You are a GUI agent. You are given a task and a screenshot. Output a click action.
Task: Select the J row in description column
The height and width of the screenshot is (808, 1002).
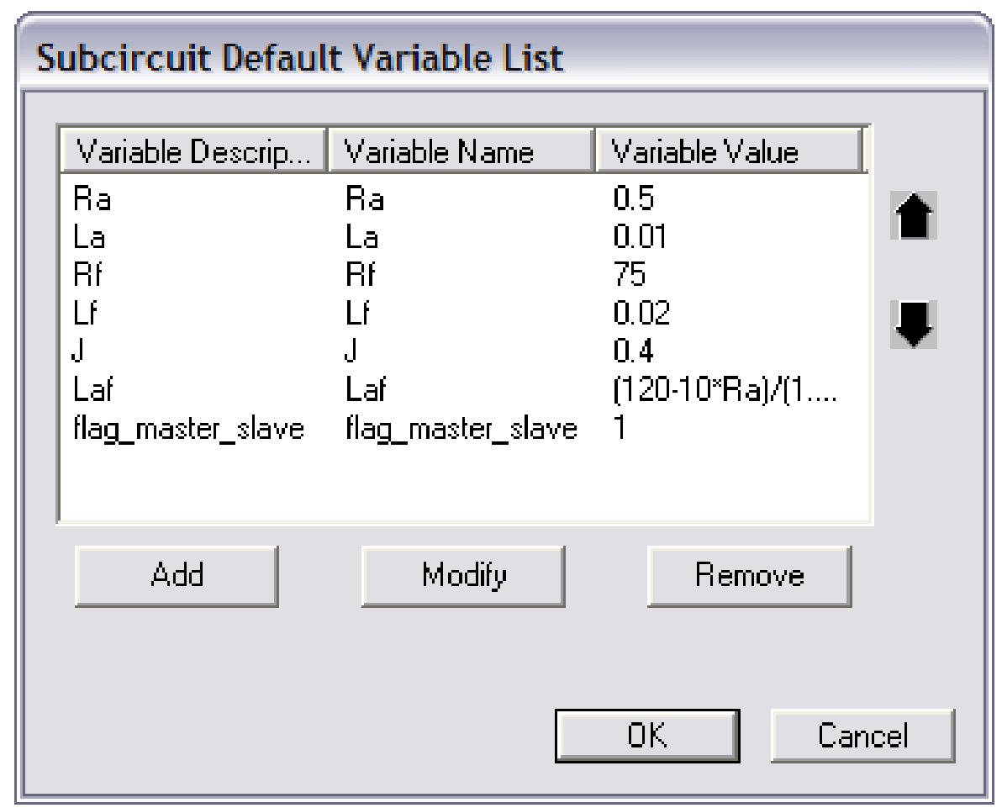78,351
